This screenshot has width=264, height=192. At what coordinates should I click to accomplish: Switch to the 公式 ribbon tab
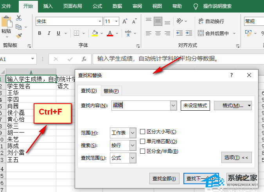pos(97,6)
